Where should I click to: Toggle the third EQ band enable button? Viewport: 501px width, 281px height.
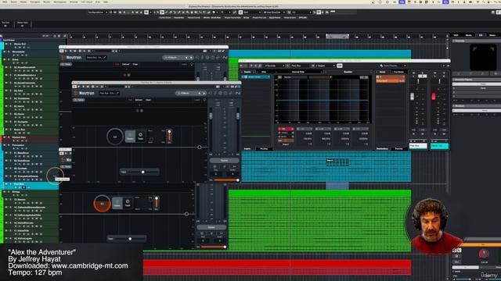(323, 129)
